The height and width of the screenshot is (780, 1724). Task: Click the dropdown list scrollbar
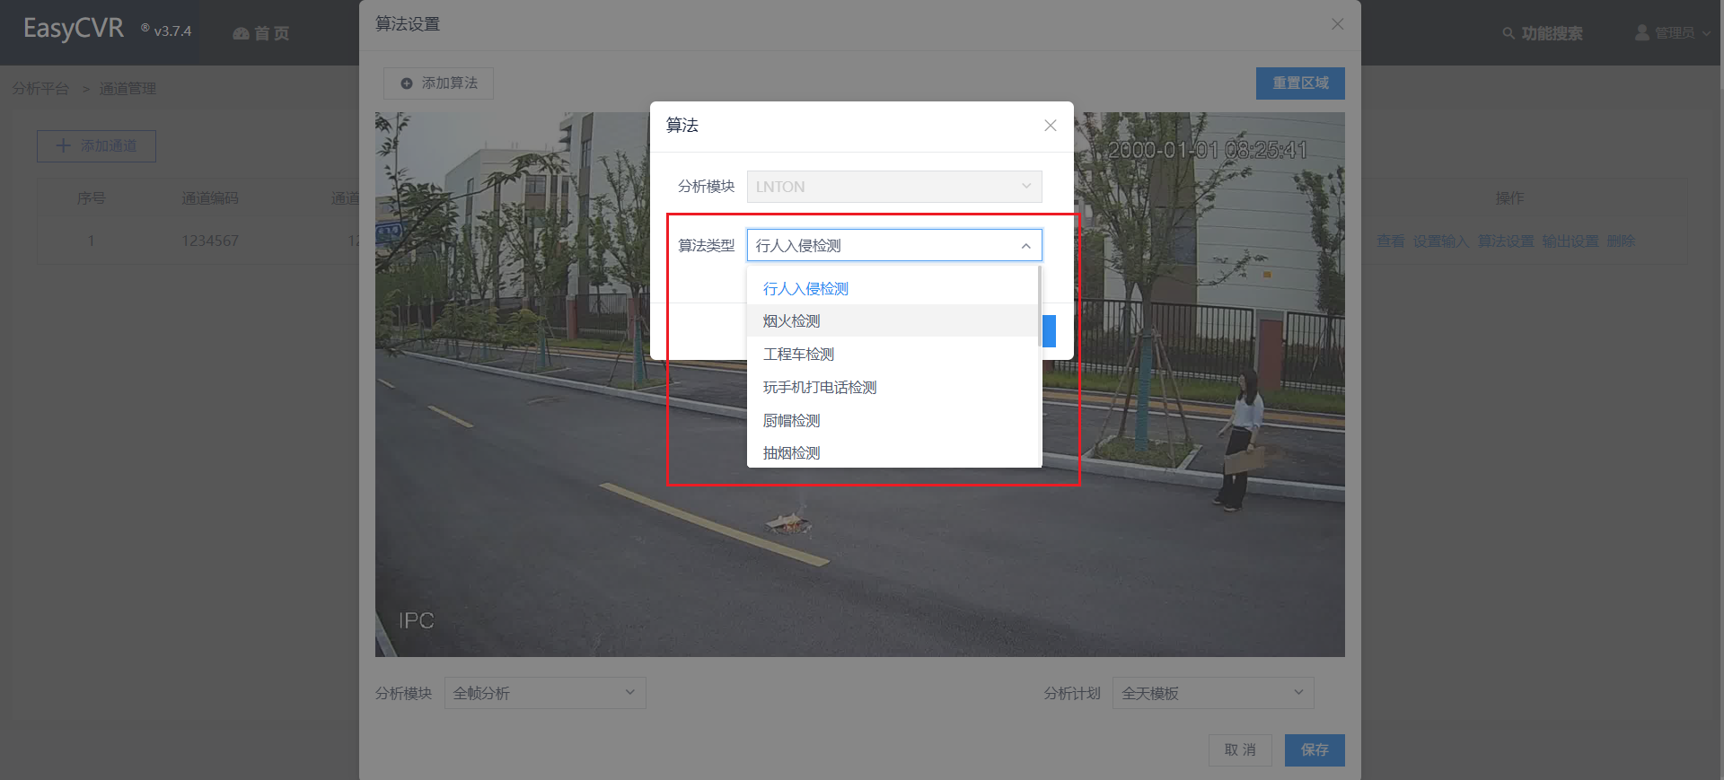point(1039,305)
